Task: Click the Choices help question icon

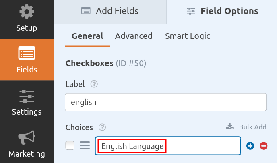Action: (x=102, y=127)
